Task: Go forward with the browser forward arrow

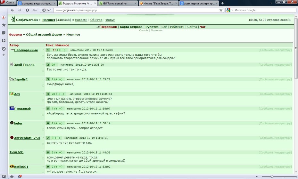Action: tap(20, 10)
